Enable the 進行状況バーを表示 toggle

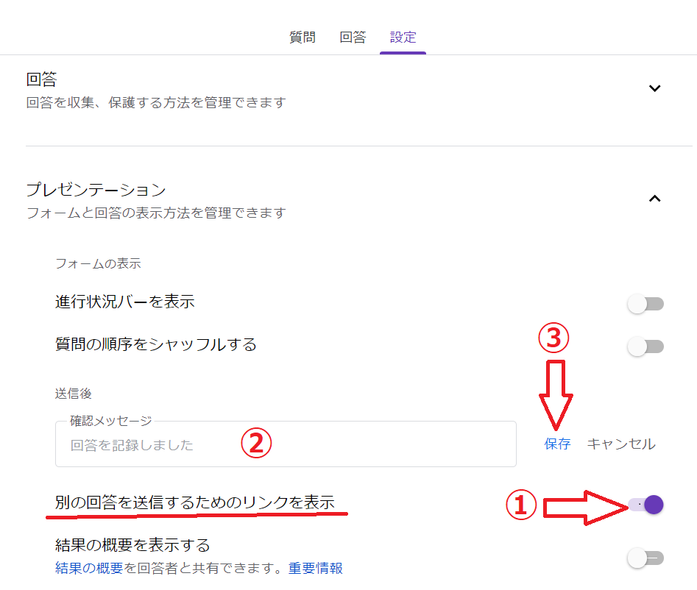[x=645, y=305]
